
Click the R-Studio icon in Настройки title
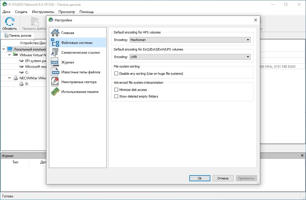(x=51, y=20)
